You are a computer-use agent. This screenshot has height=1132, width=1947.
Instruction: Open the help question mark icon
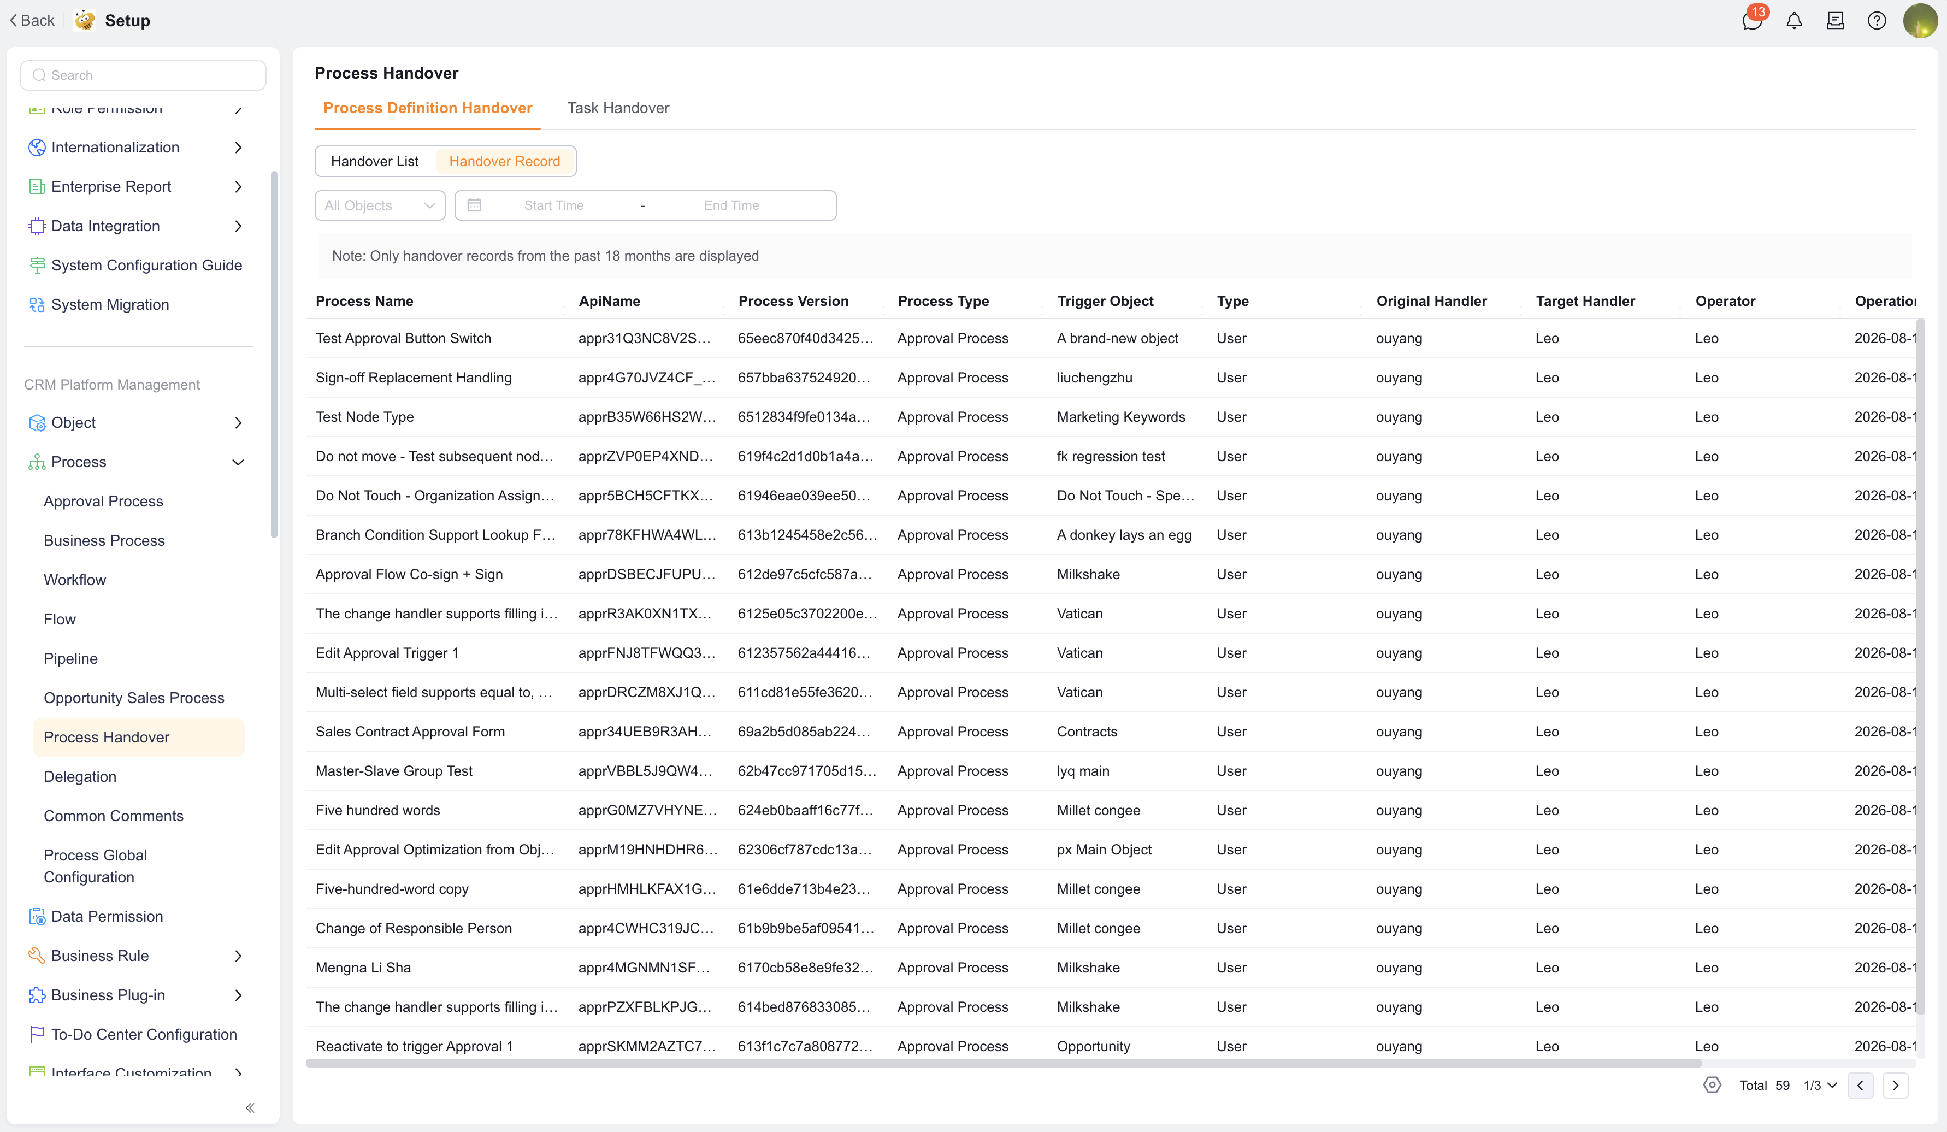coord(1877,21)
